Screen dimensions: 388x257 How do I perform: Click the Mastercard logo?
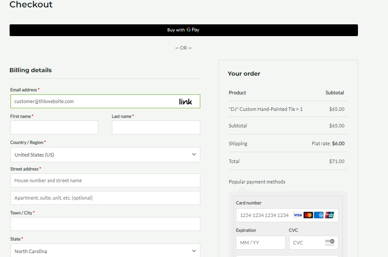pyautogui.click(x=308, y=215)
